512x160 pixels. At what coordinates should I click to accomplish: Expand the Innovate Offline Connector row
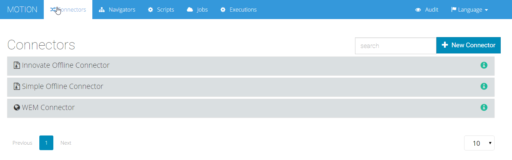coord(251,66)
